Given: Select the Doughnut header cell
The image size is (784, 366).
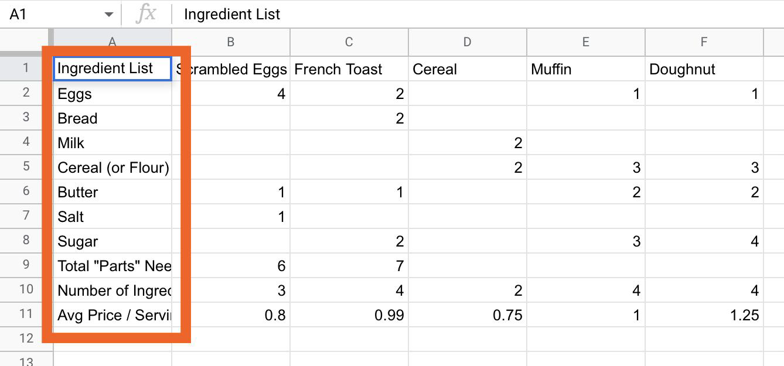Looking at the screenshot, I should tap(704, 69).
